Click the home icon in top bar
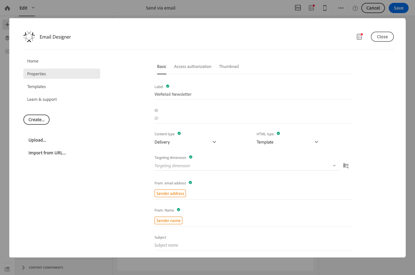This screenshot has width=415, height=275. (7, 8)
